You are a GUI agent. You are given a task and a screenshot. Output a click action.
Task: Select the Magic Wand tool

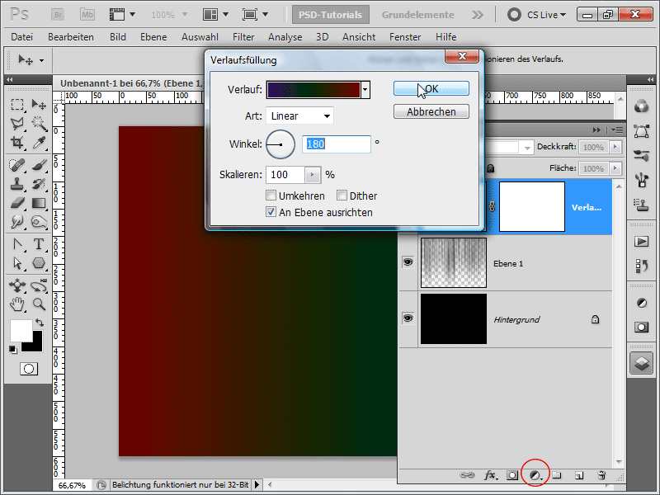39,123
